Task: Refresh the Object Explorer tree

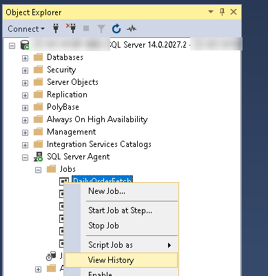Action: click(x=116, y=29)
